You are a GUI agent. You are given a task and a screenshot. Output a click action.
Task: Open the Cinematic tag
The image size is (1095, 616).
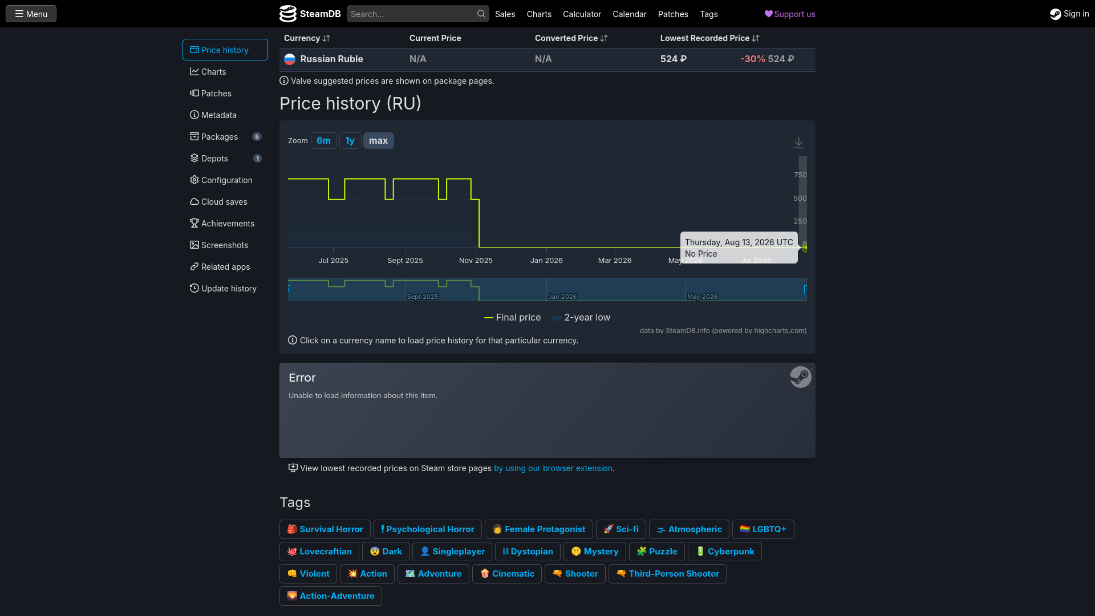pos(507,574)
